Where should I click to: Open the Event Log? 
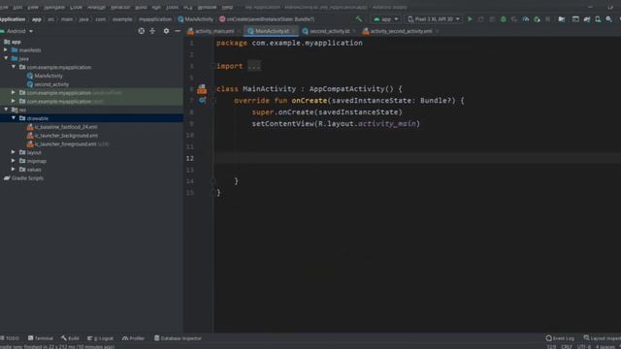560,338
